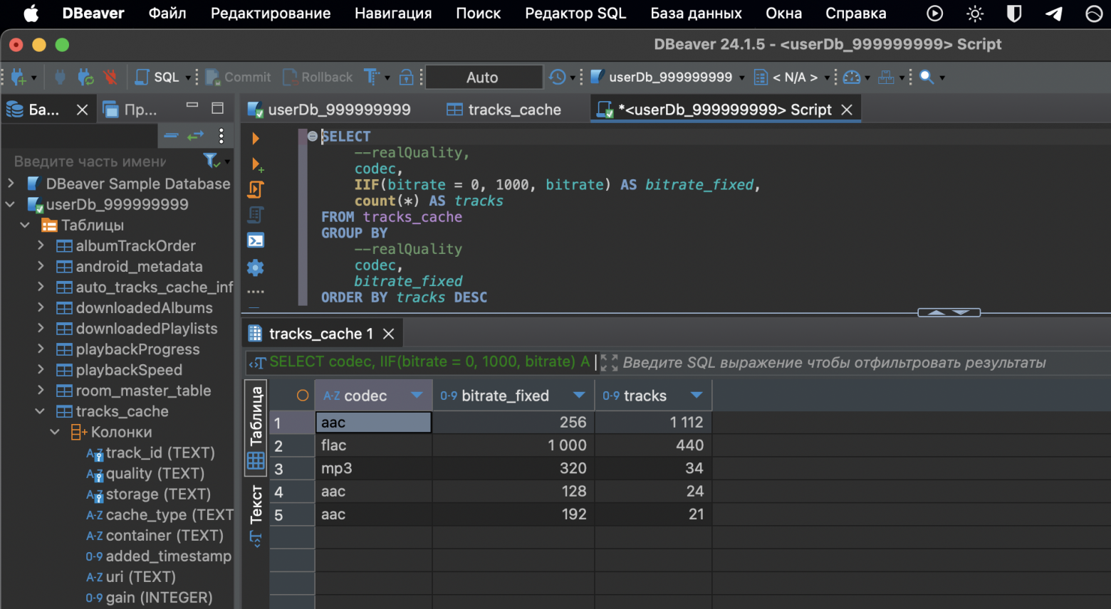Click the New Connection plug icon
The height and width of the screenshot is (609, 1111).
pos(19,77)
